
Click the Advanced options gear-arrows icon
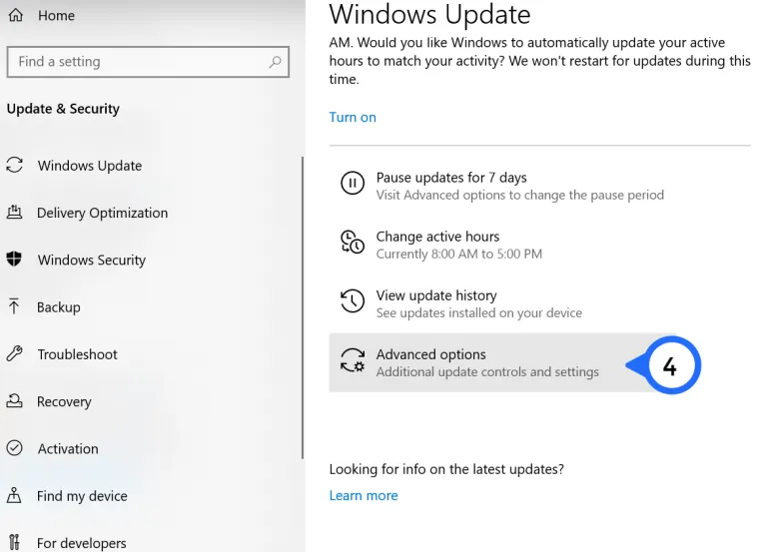point(353,360)
